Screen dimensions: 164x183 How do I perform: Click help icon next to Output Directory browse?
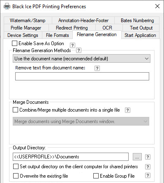(148, 157)
